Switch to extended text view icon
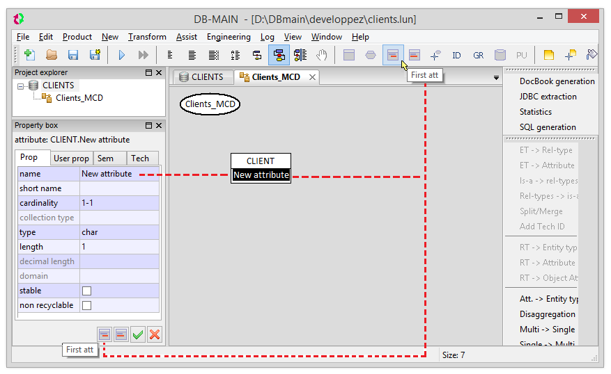The width and height of the screenshot is (611, 374). pyautogui.click(x=214, y=55)
